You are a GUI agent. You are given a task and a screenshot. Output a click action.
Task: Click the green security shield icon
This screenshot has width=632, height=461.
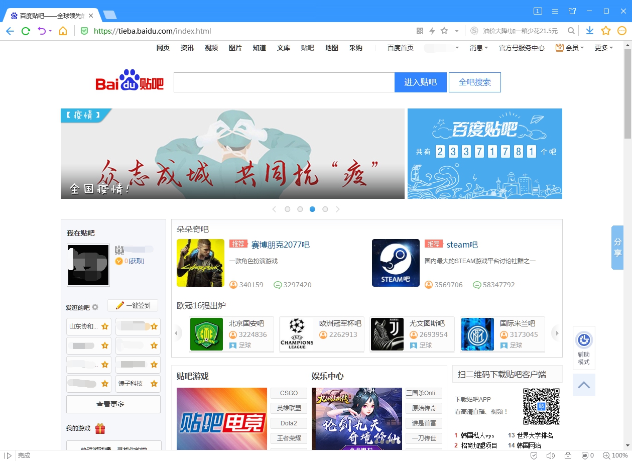click(x=84, y=31)
